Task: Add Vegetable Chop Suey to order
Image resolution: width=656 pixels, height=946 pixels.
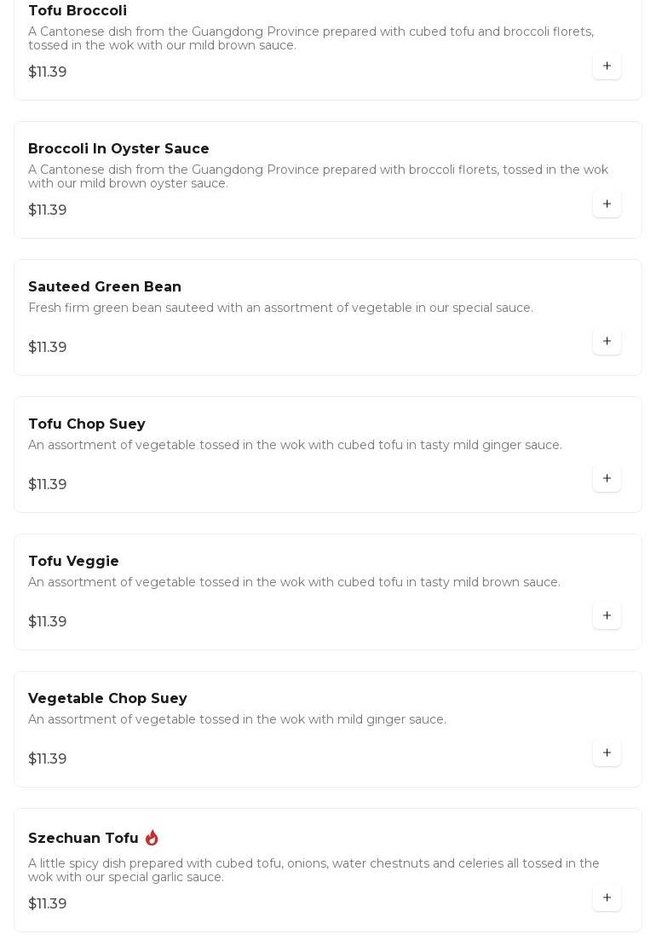Action: [x=607, y=753]
